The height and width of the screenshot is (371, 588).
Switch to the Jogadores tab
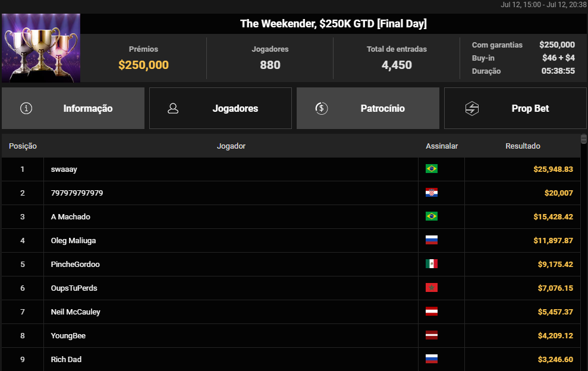(x=221, y=108)
